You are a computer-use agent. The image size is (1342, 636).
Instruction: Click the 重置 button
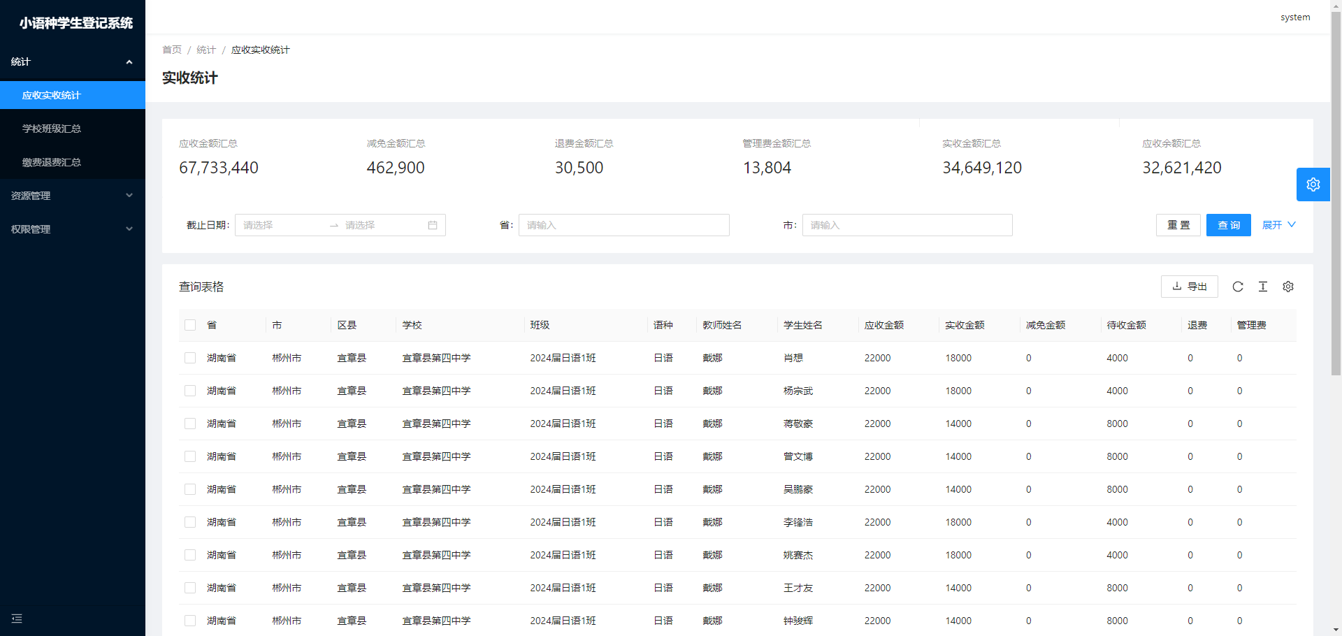click(x=1178, y=225)
